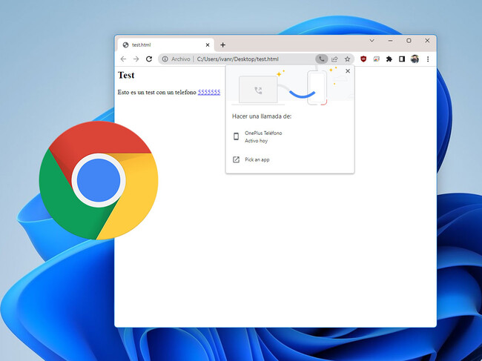The height and width of the screenshot is (361, 482).
Task: Select the Pick an app option
Action: pos(290,159)
